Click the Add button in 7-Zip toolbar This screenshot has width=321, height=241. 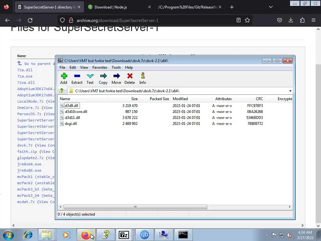point(64,78)
